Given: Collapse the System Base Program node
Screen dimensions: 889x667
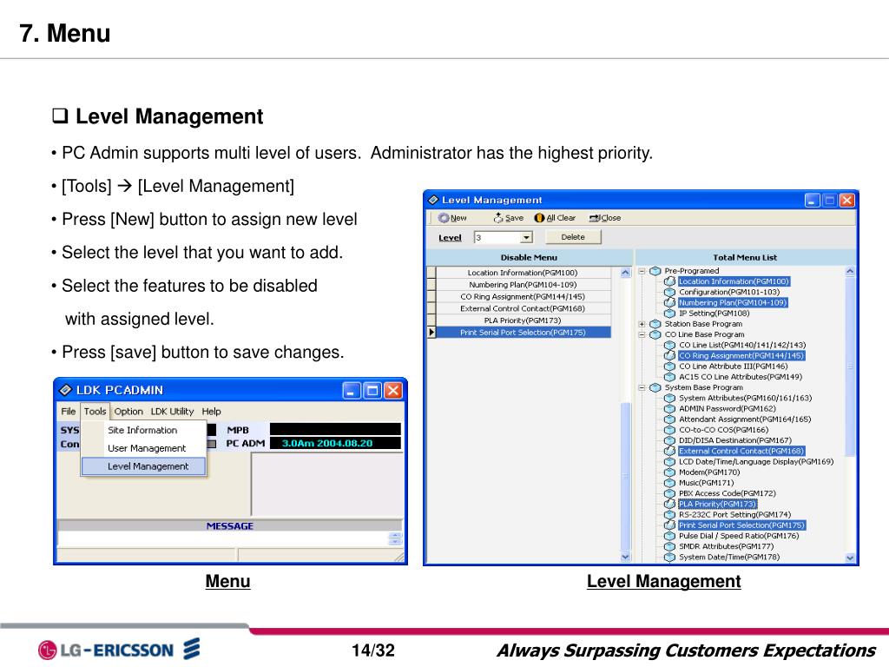Looking at the screenshot, I should [x=642, y=388].
